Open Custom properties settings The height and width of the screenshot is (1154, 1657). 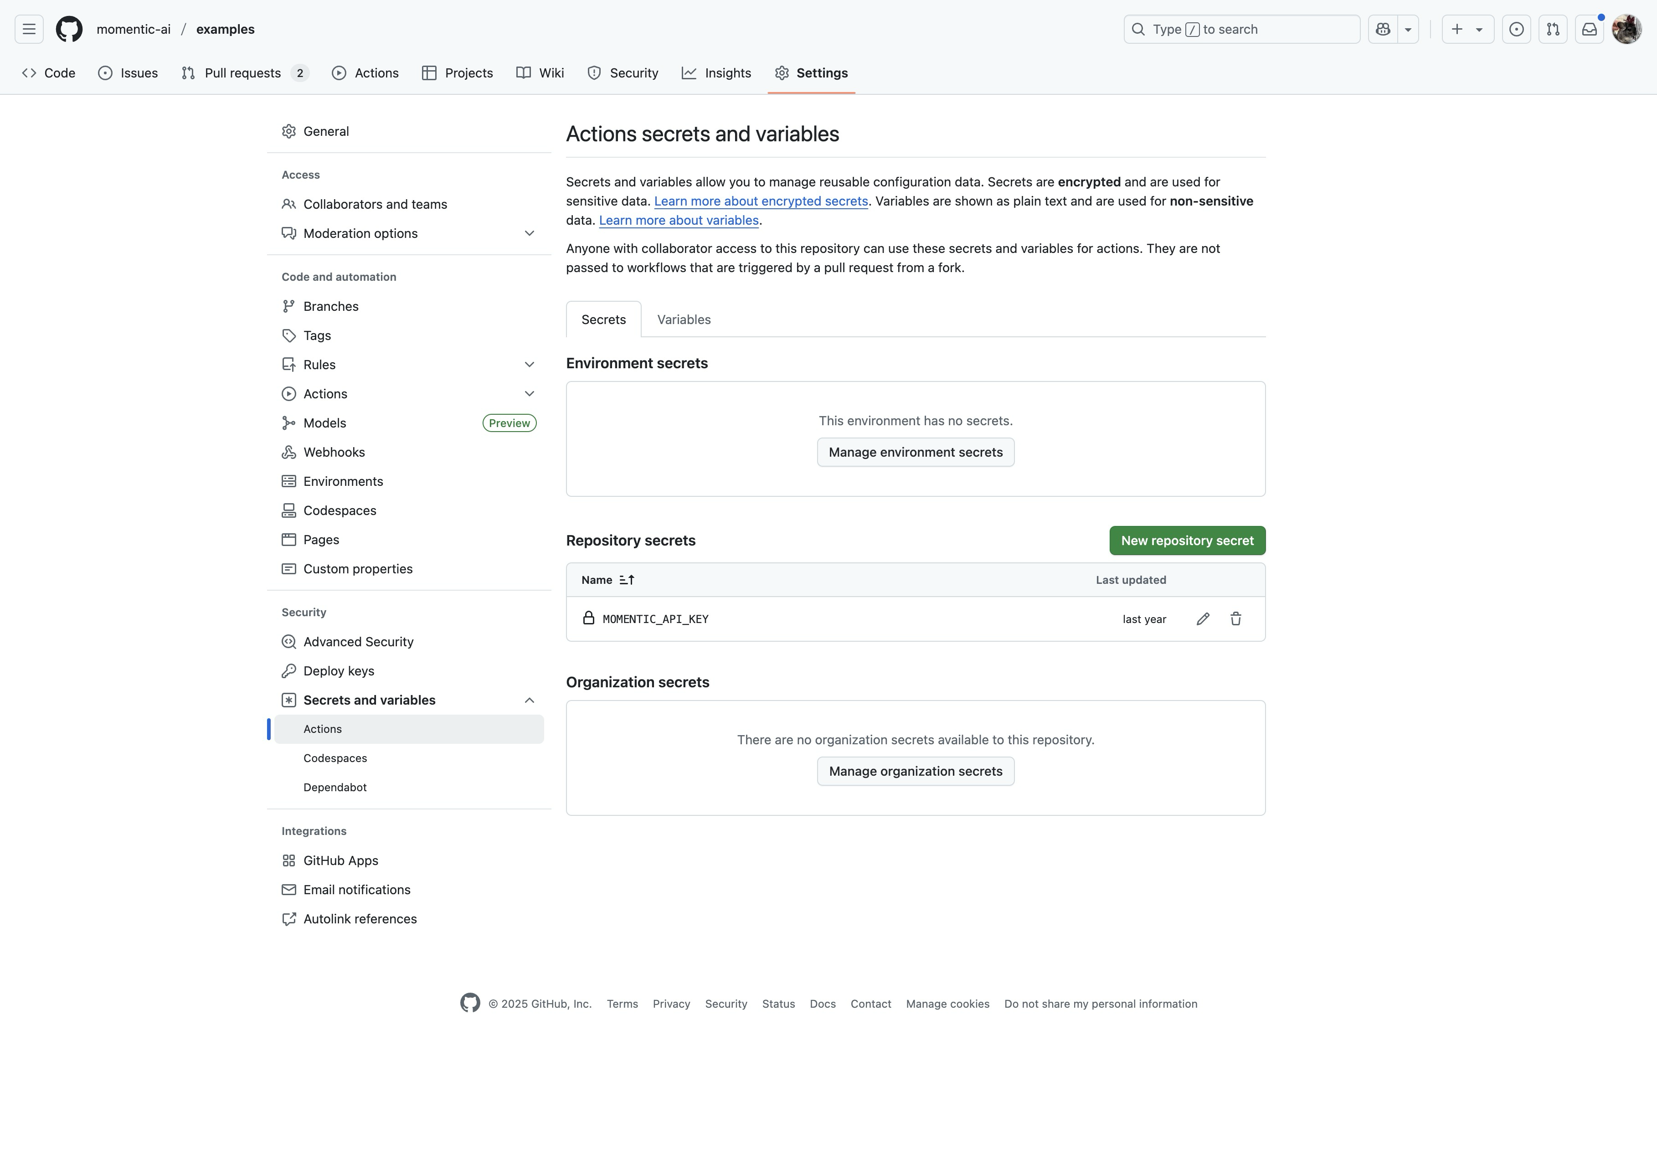point(409,569)
